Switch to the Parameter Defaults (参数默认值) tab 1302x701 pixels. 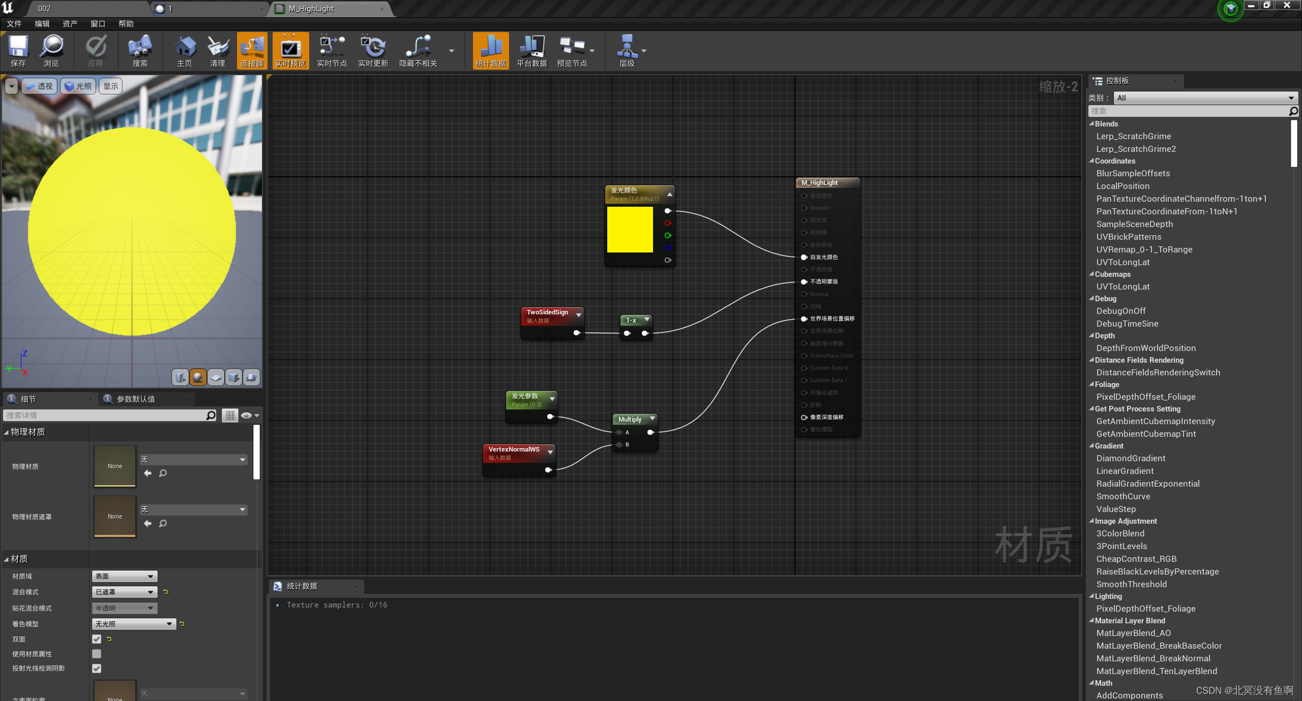coord(136,399)
